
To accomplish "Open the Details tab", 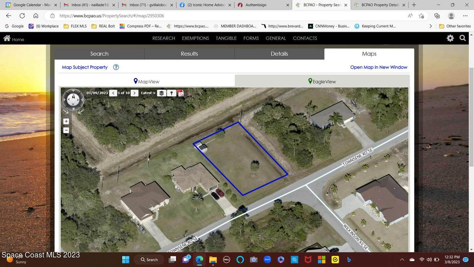I will coord(279,54).
